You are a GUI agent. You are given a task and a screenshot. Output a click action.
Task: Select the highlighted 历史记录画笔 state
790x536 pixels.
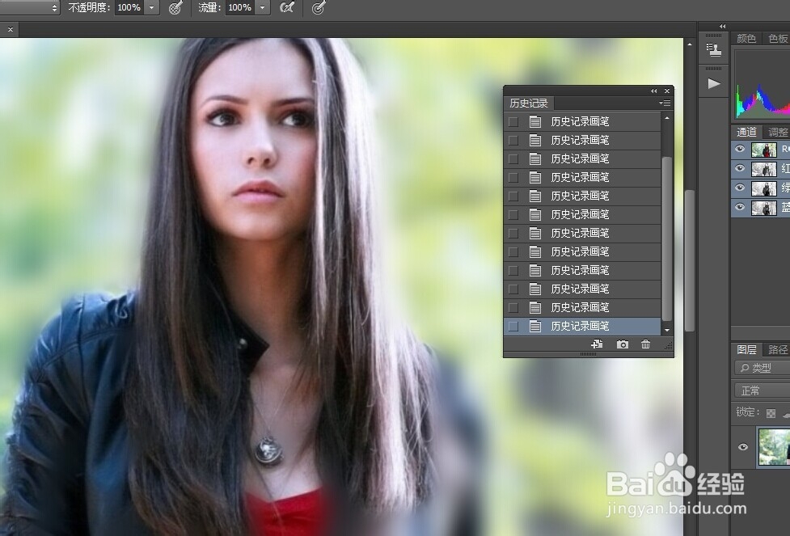(582, 327)
